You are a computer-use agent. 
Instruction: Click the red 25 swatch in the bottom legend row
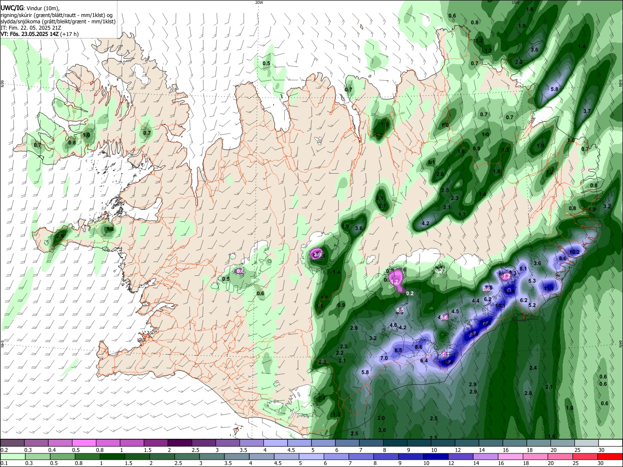tap(586, 456)
